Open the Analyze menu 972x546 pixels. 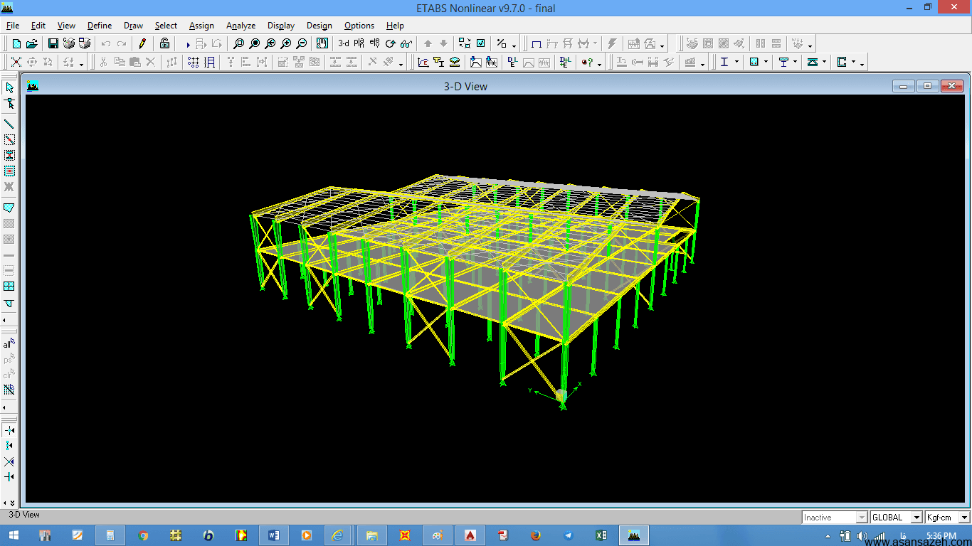pyautogui.click(x=241, y=26)
